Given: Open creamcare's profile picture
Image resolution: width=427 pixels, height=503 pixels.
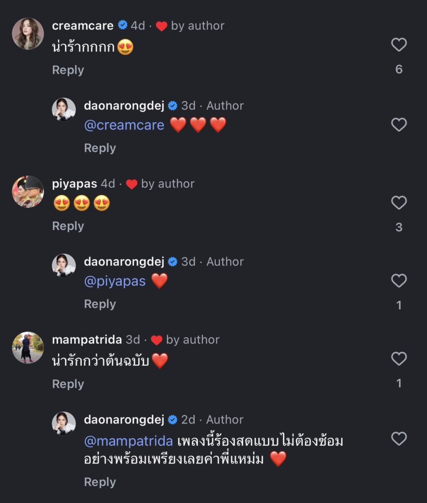Looking at the screenshot, I should [28, 34].
